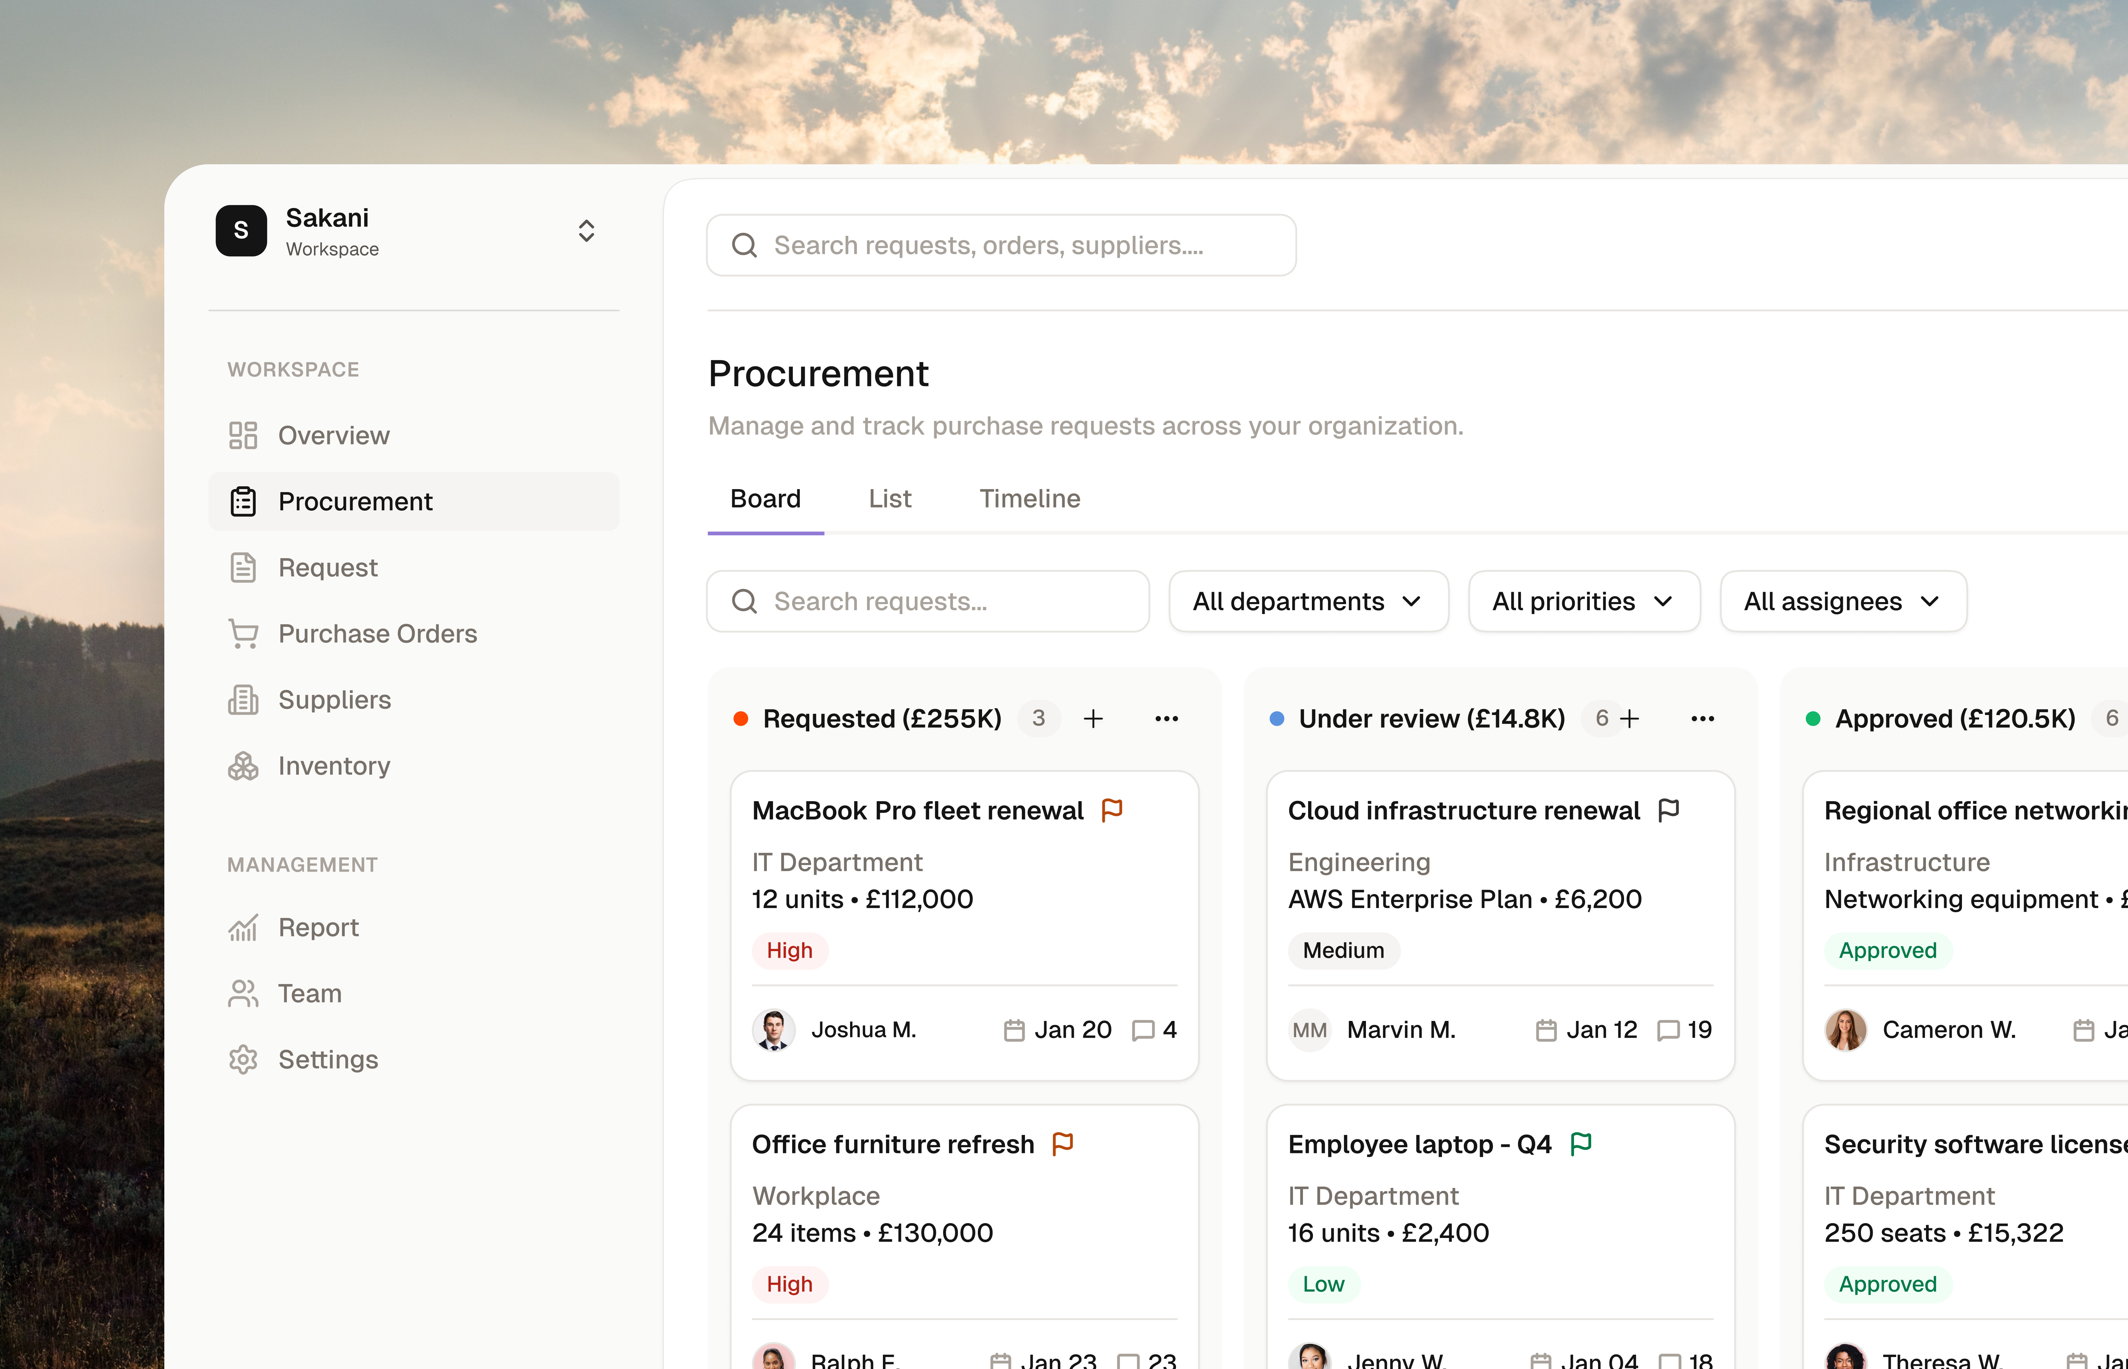2128x1369 pixels.
Task: Open comments on Cloud infrastructure renewal card
Action: coord(1685,1029)
